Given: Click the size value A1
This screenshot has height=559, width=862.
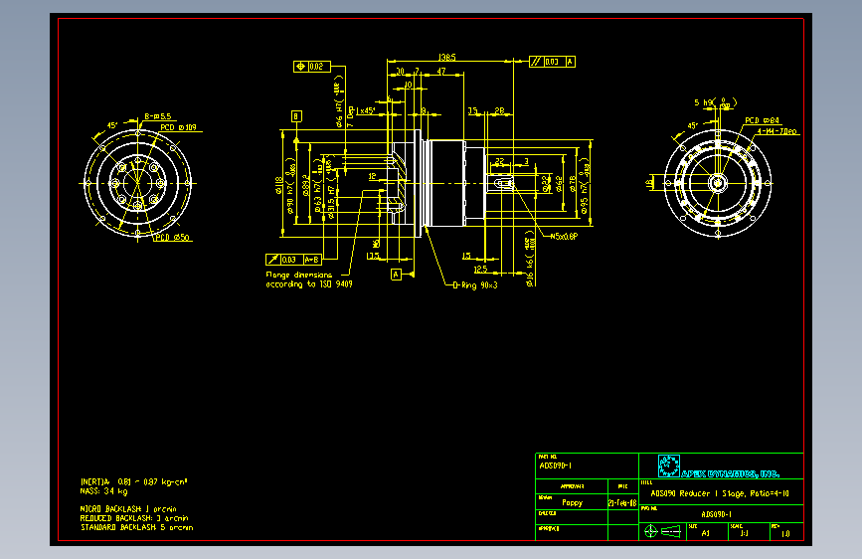Looking at the screenshot, I should (x=705, y=533).
